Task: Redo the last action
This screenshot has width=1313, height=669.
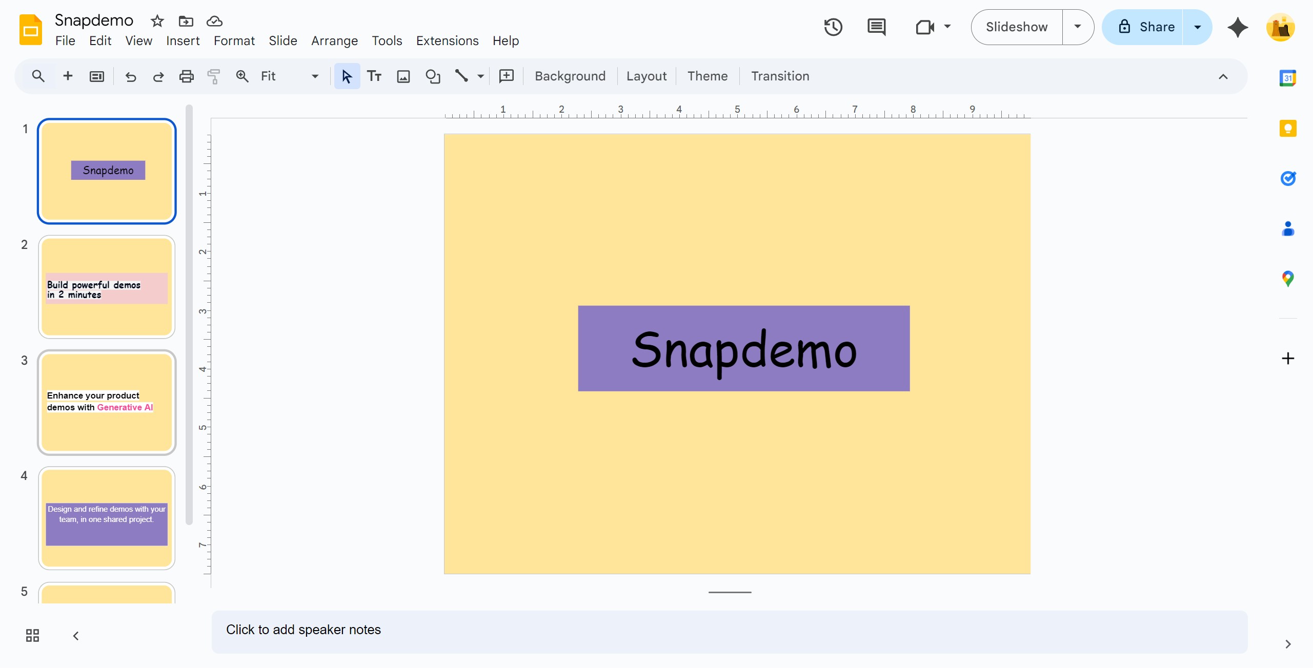Action: point(158,77)
